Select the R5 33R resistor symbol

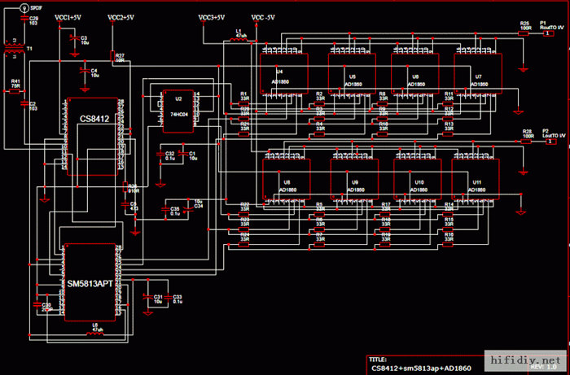tap(319, 215)
